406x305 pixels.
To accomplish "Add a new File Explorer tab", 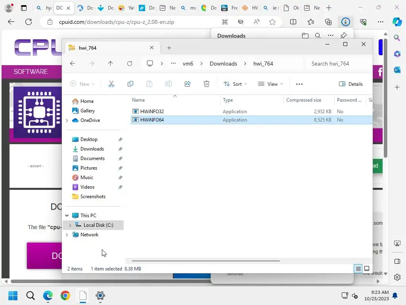I will click(x=169, y=48).
